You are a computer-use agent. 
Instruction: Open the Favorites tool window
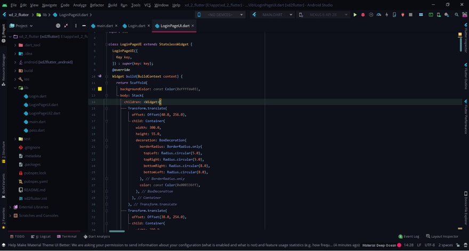click(3, 218)
